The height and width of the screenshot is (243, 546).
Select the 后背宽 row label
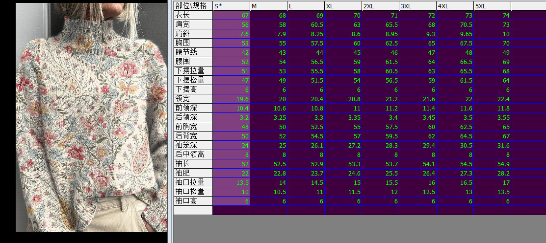coord(193,136)
